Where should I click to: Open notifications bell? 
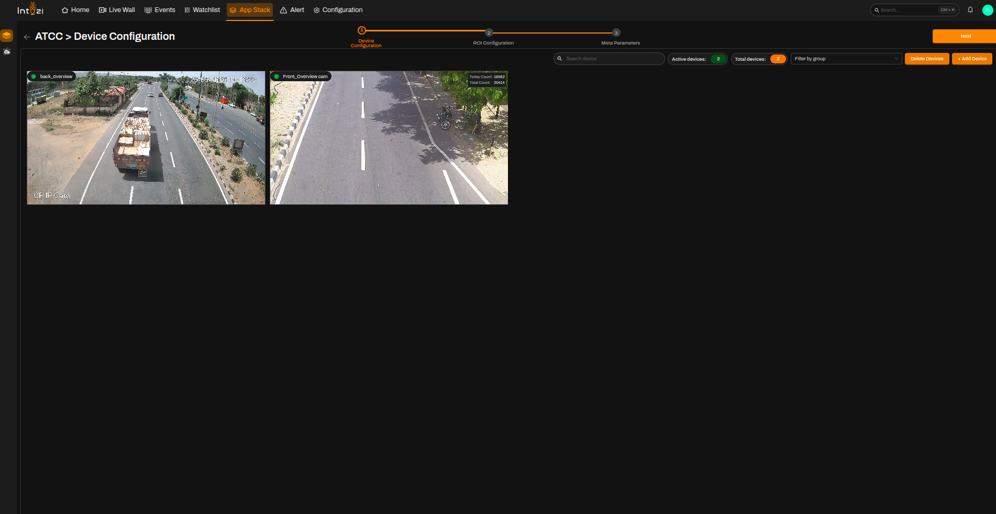[970, 10]
